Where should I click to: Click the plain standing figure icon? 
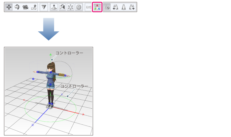click(x=123, y=7)
